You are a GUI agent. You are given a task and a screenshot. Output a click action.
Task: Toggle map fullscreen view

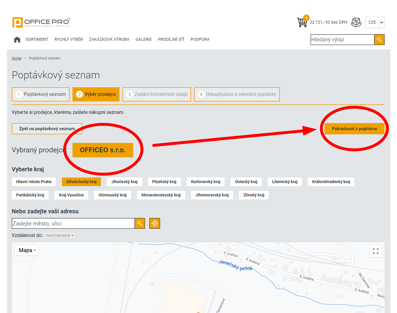tap(376, 251)
